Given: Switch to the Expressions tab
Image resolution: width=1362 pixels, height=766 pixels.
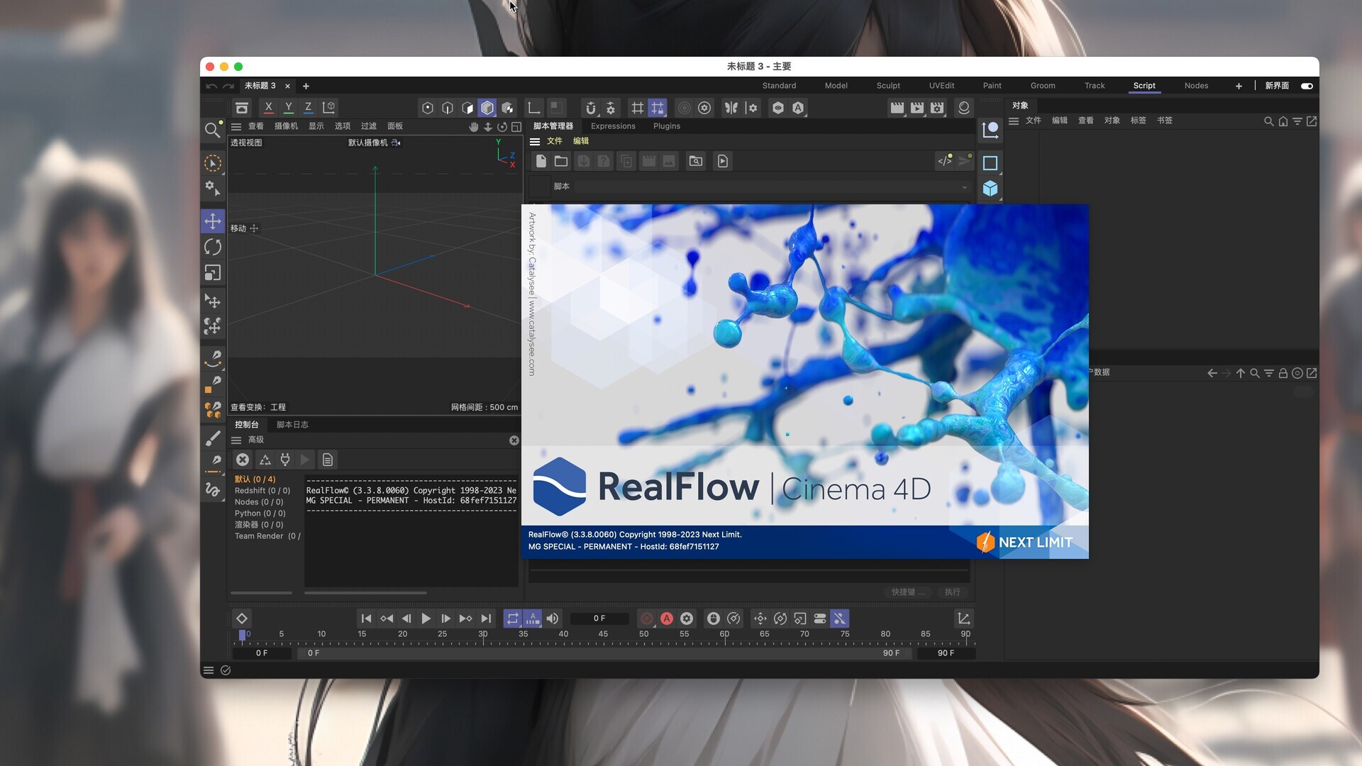Looking at the screenshot, I should click(x=613, y=126).
